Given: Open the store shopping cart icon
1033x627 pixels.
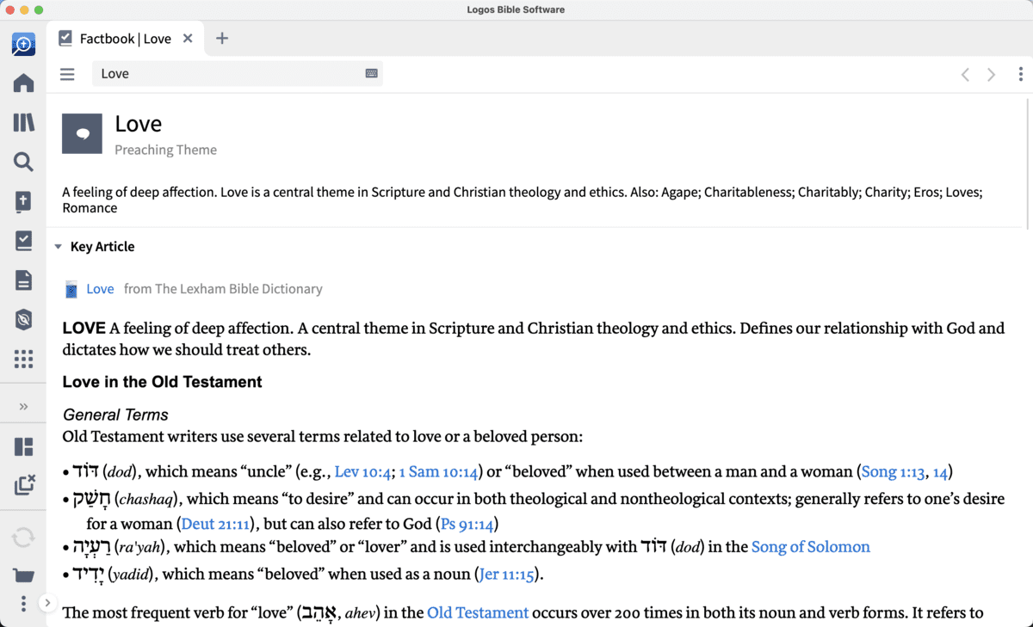Looking at the screenshot, I should tap(23, 575).
